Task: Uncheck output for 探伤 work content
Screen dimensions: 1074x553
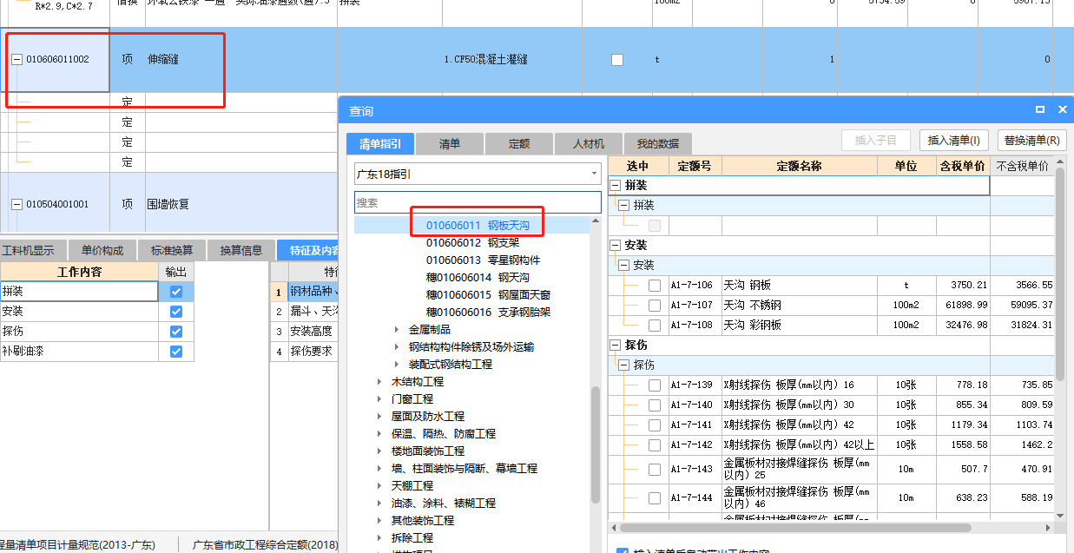Action: coord(177,332)
